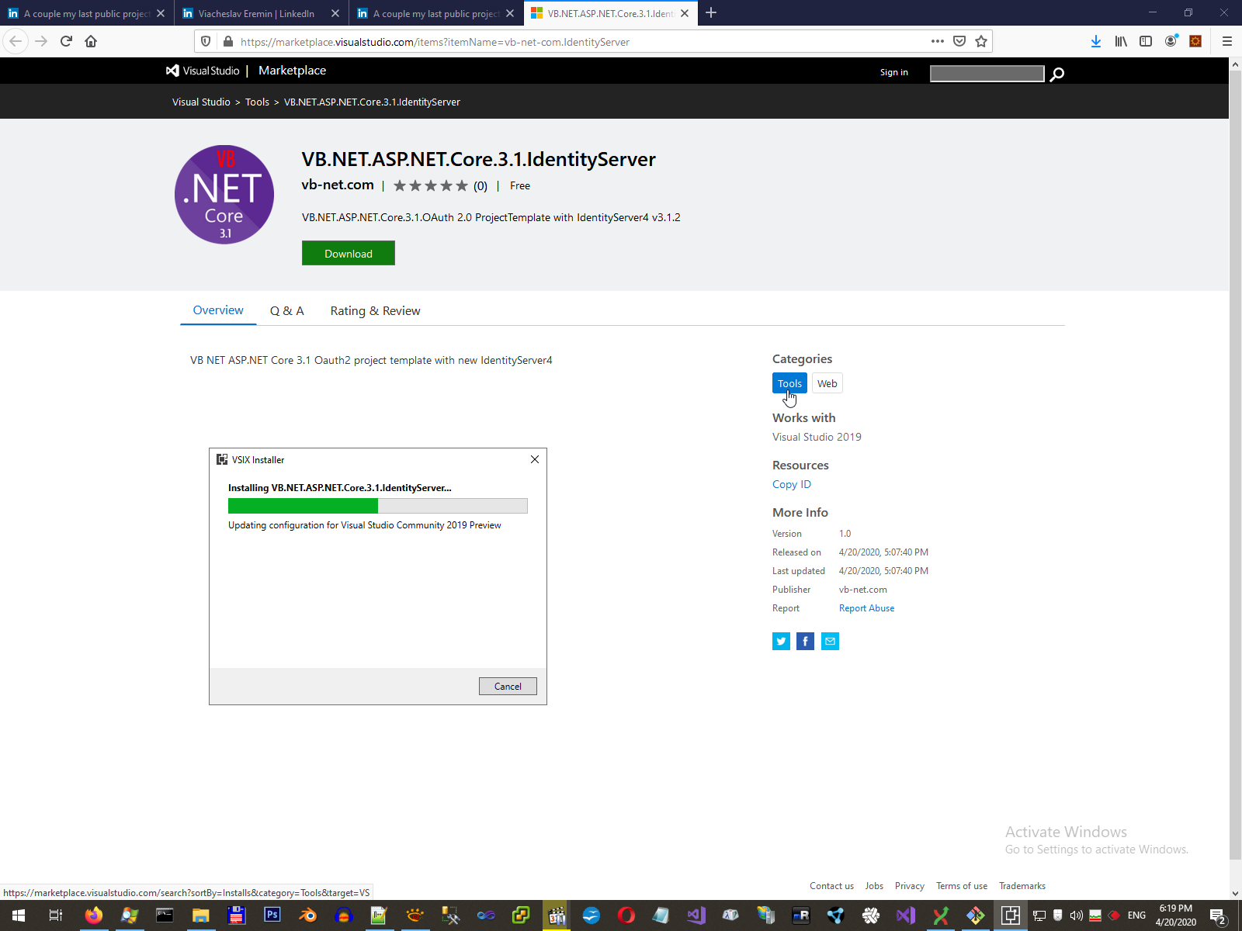Image resolution: width=1242 pixels, height=931 pixels.
Task: Share extension on Facebook
Action: coord(806,641)
